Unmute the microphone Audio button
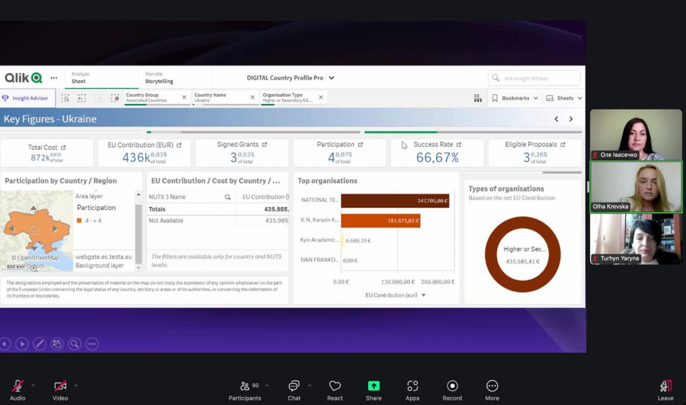 [x=18, y=387]
